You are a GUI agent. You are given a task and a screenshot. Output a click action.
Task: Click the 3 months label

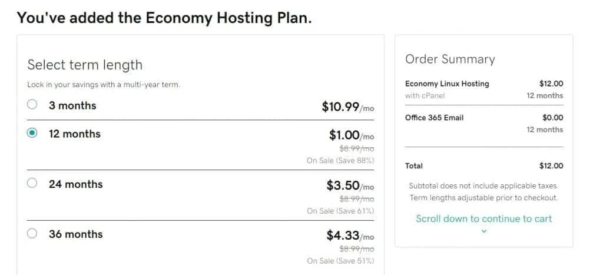(72, 105)
